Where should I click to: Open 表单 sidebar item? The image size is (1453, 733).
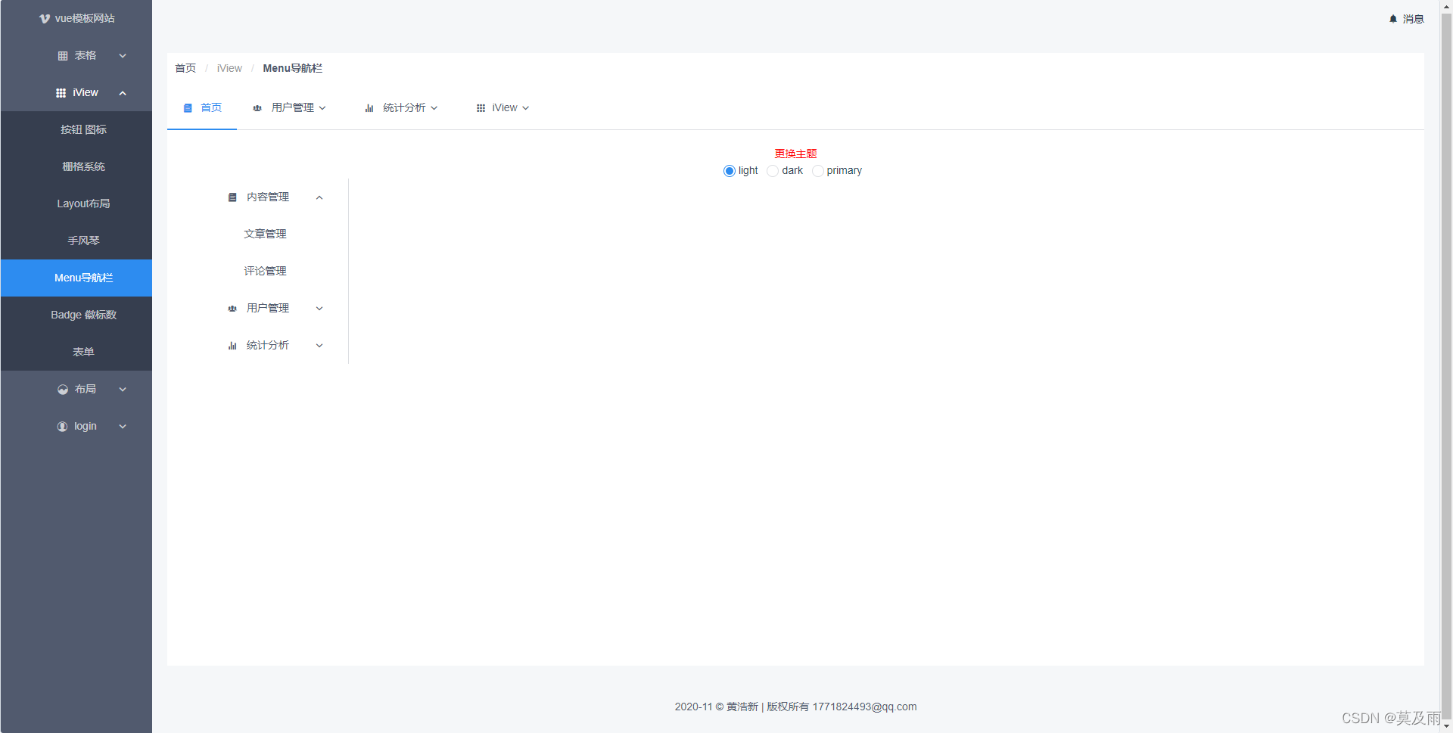pyautogui.click(x=76, y=353)
